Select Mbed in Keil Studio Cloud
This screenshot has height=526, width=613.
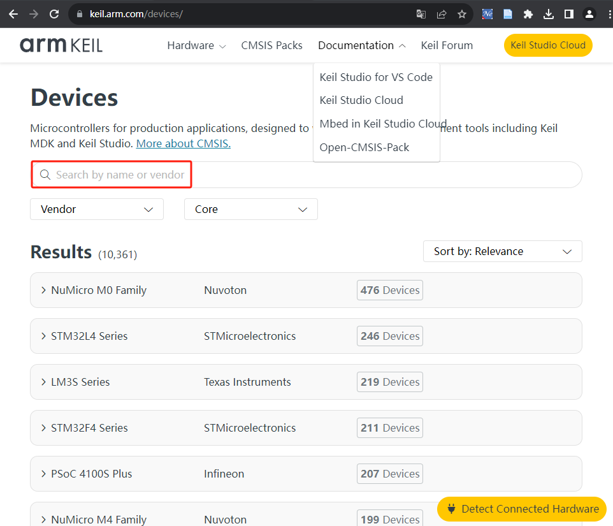(x=383, y=124)
